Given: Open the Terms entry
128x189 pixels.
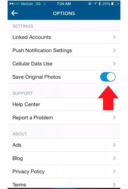Looking at the screenshot, I should (x=64, y=183).
